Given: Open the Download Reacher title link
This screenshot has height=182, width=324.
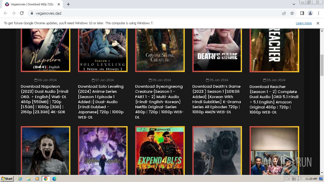Looking at the screenshot, I should pyautogui.click(x=274, y=99).
